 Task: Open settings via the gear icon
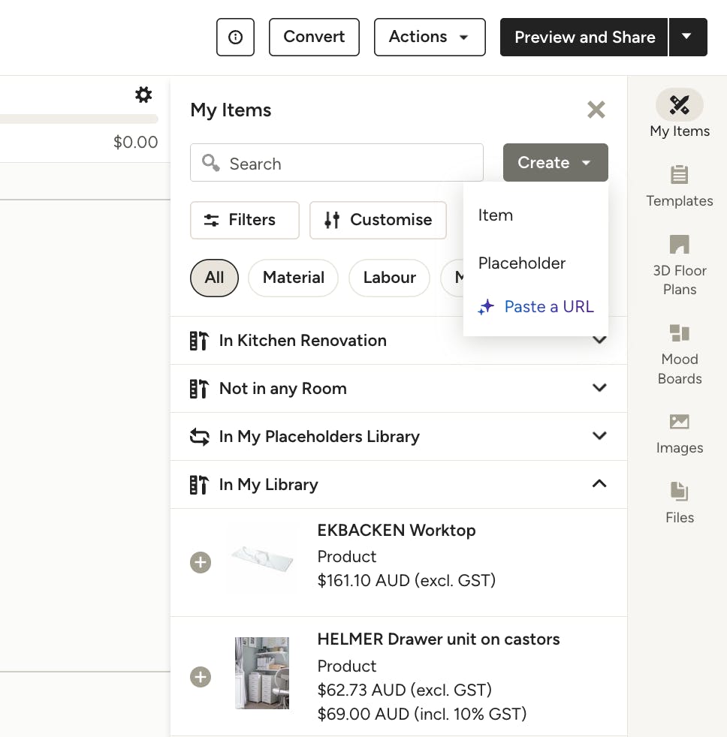click(143, 95)
